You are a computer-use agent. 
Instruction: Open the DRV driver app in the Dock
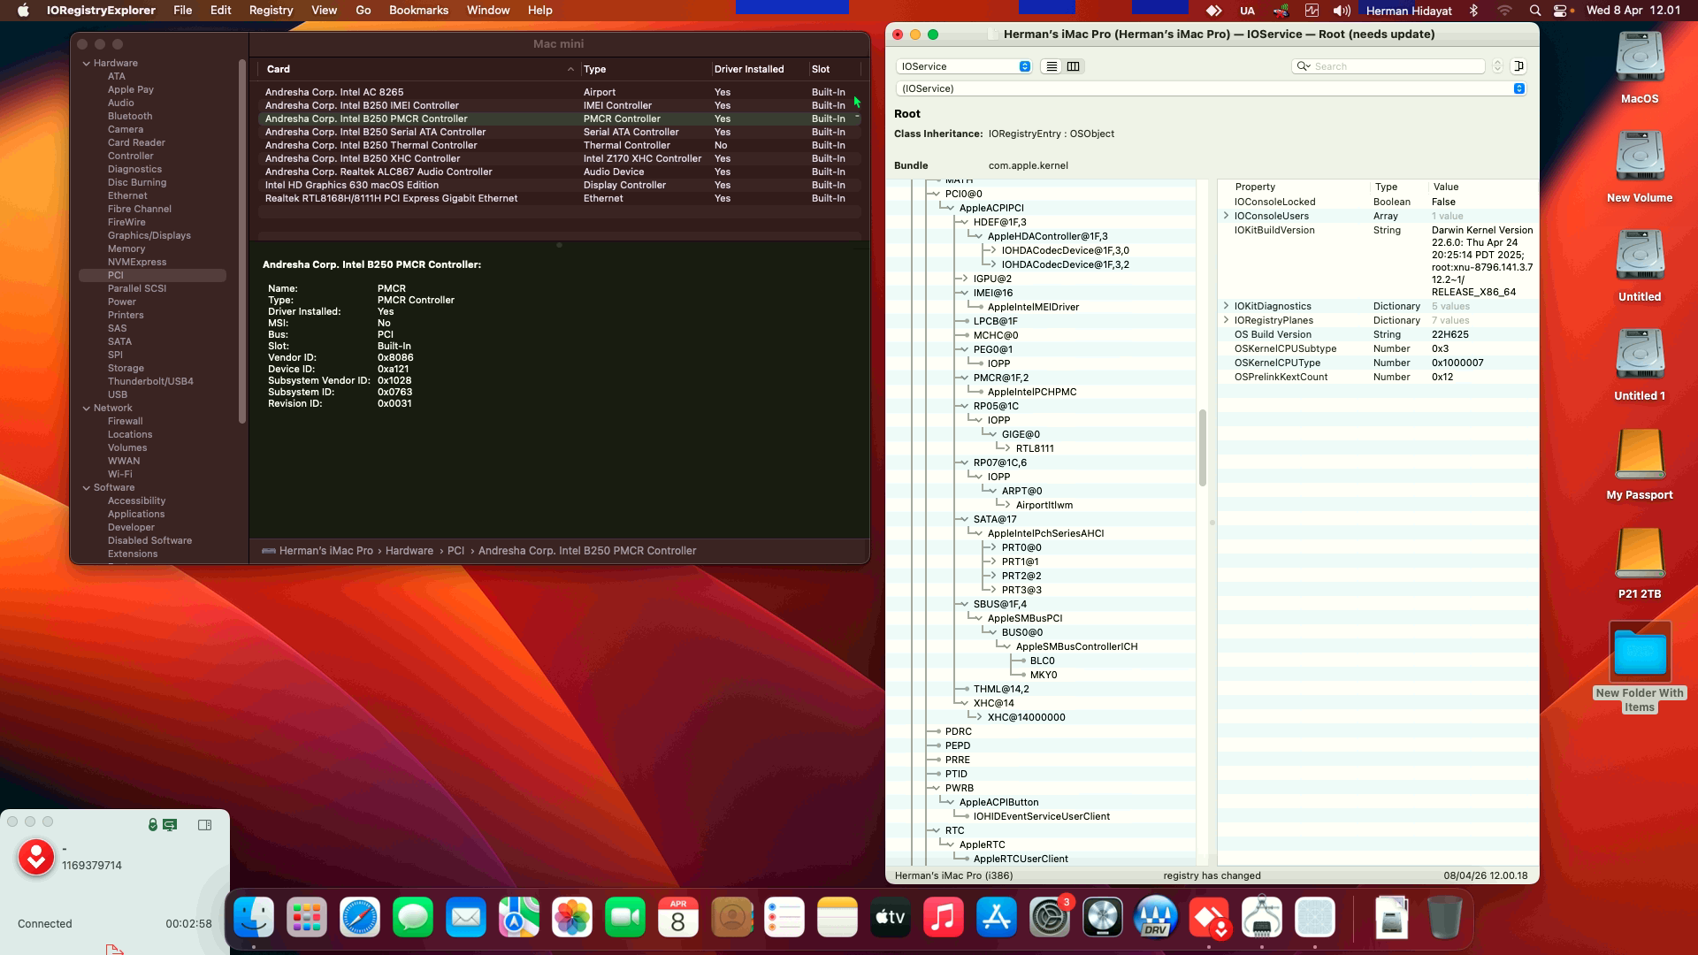coord(1156,918)
